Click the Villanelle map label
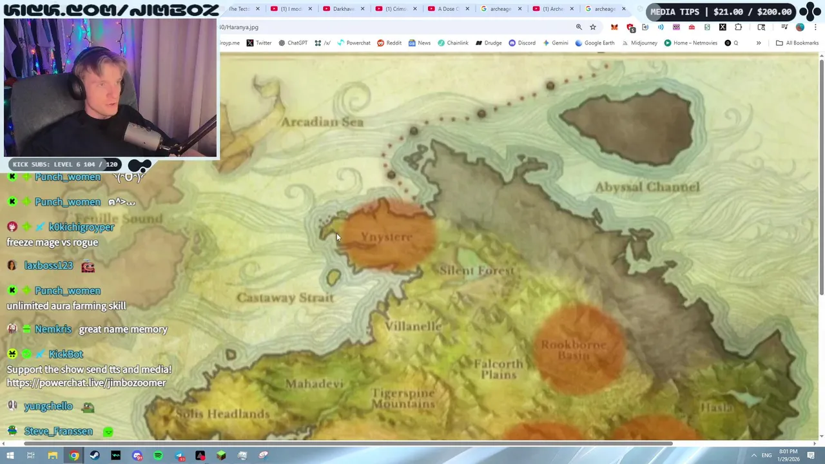This screenshot has width=825, height=464. pyautogui.click(x=413, y=326)
